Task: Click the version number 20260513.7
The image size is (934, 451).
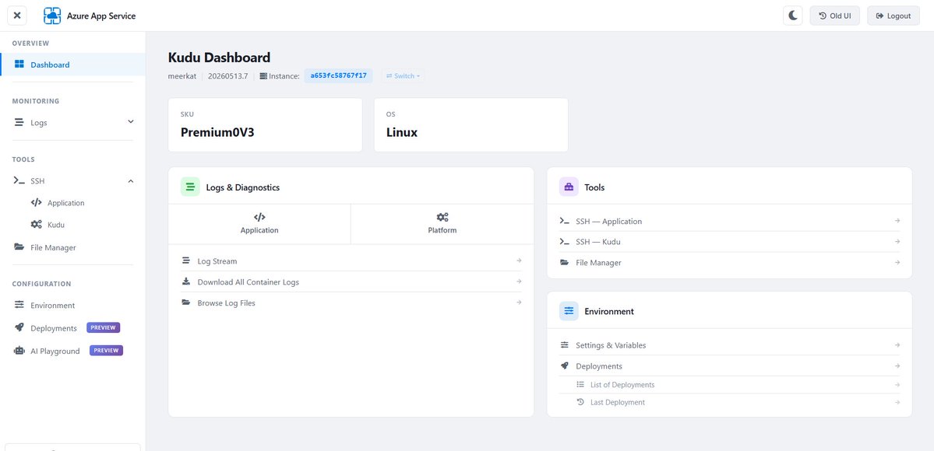Action: coord(228,76)
